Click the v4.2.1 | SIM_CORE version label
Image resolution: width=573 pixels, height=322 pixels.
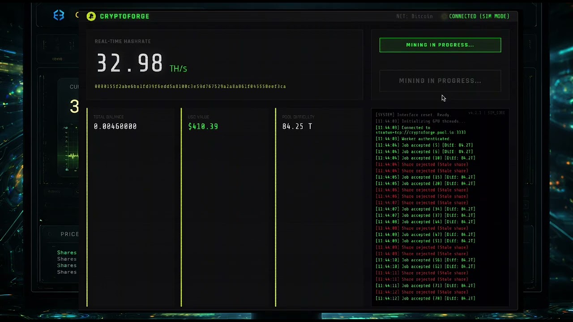pyautogui.click(x=487, y=113)
